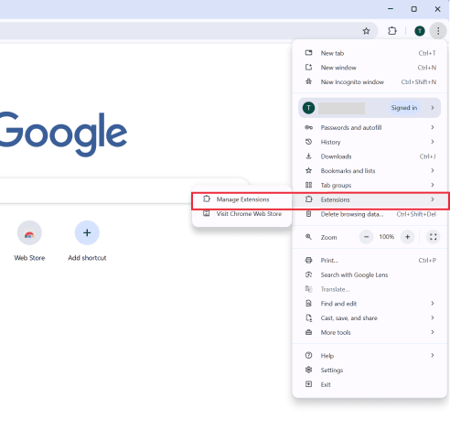Select the Downloads menu entry text
Image resolution: width=450 pixels, height=430 pixels.
pos(336,156)
